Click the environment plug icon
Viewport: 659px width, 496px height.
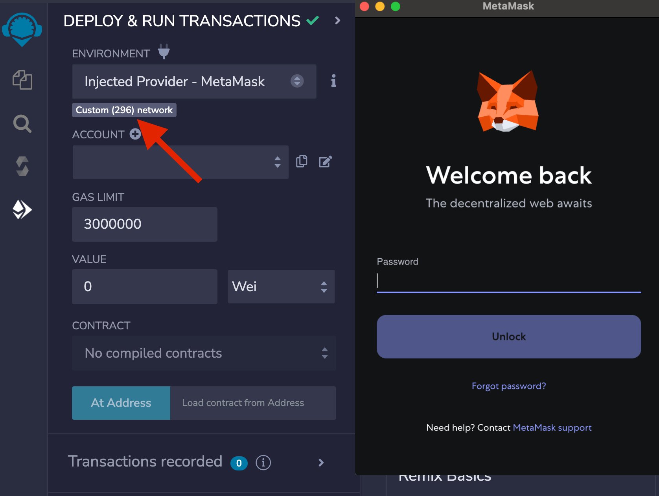pos(164,51)
